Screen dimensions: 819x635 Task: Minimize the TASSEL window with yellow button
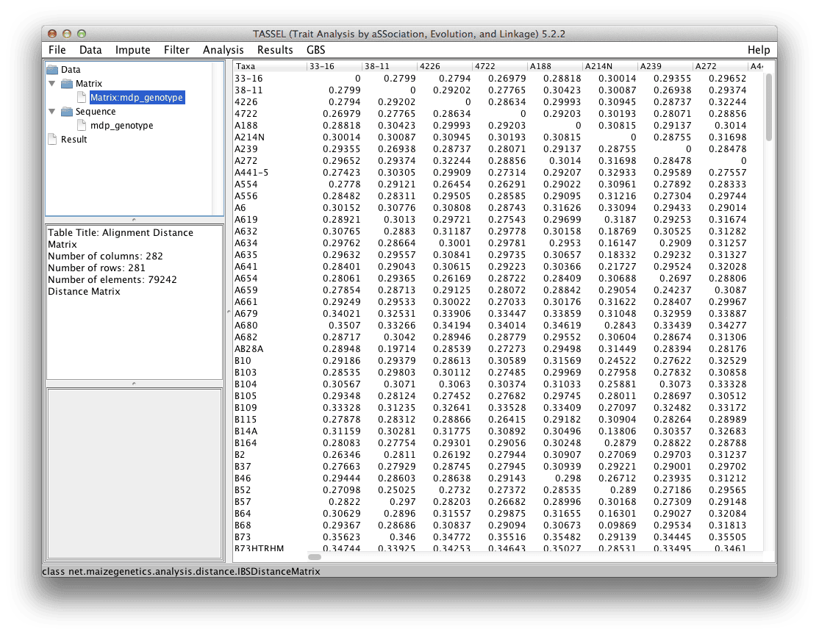[x=67, y=34]
